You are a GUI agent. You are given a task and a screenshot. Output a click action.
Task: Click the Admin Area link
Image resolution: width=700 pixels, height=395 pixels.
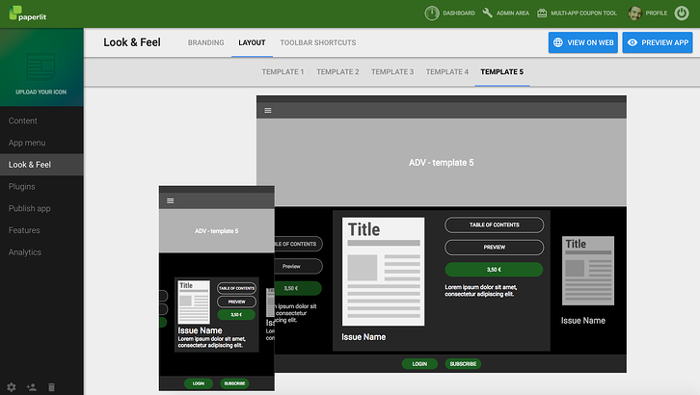pyautogui.click(x=513, y=13)
